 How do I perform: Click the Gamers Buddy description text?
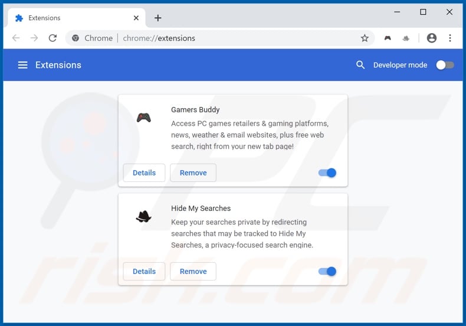tap(250, 135)
